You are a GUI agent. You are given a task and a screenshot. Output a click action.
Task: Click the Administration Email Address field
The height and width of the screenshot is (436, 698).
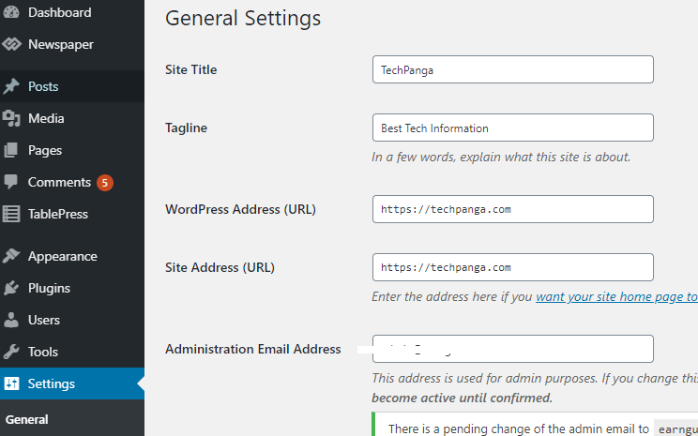point(513,349)
